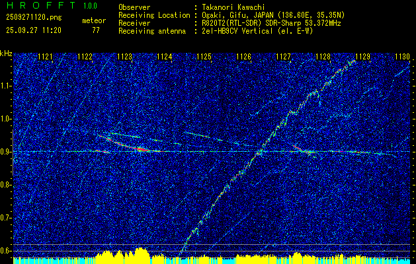Click the Receiver line R820T2(RTL-SDR)
The height and width of the screenshot is (264, 416).
(x=233, y=23)
